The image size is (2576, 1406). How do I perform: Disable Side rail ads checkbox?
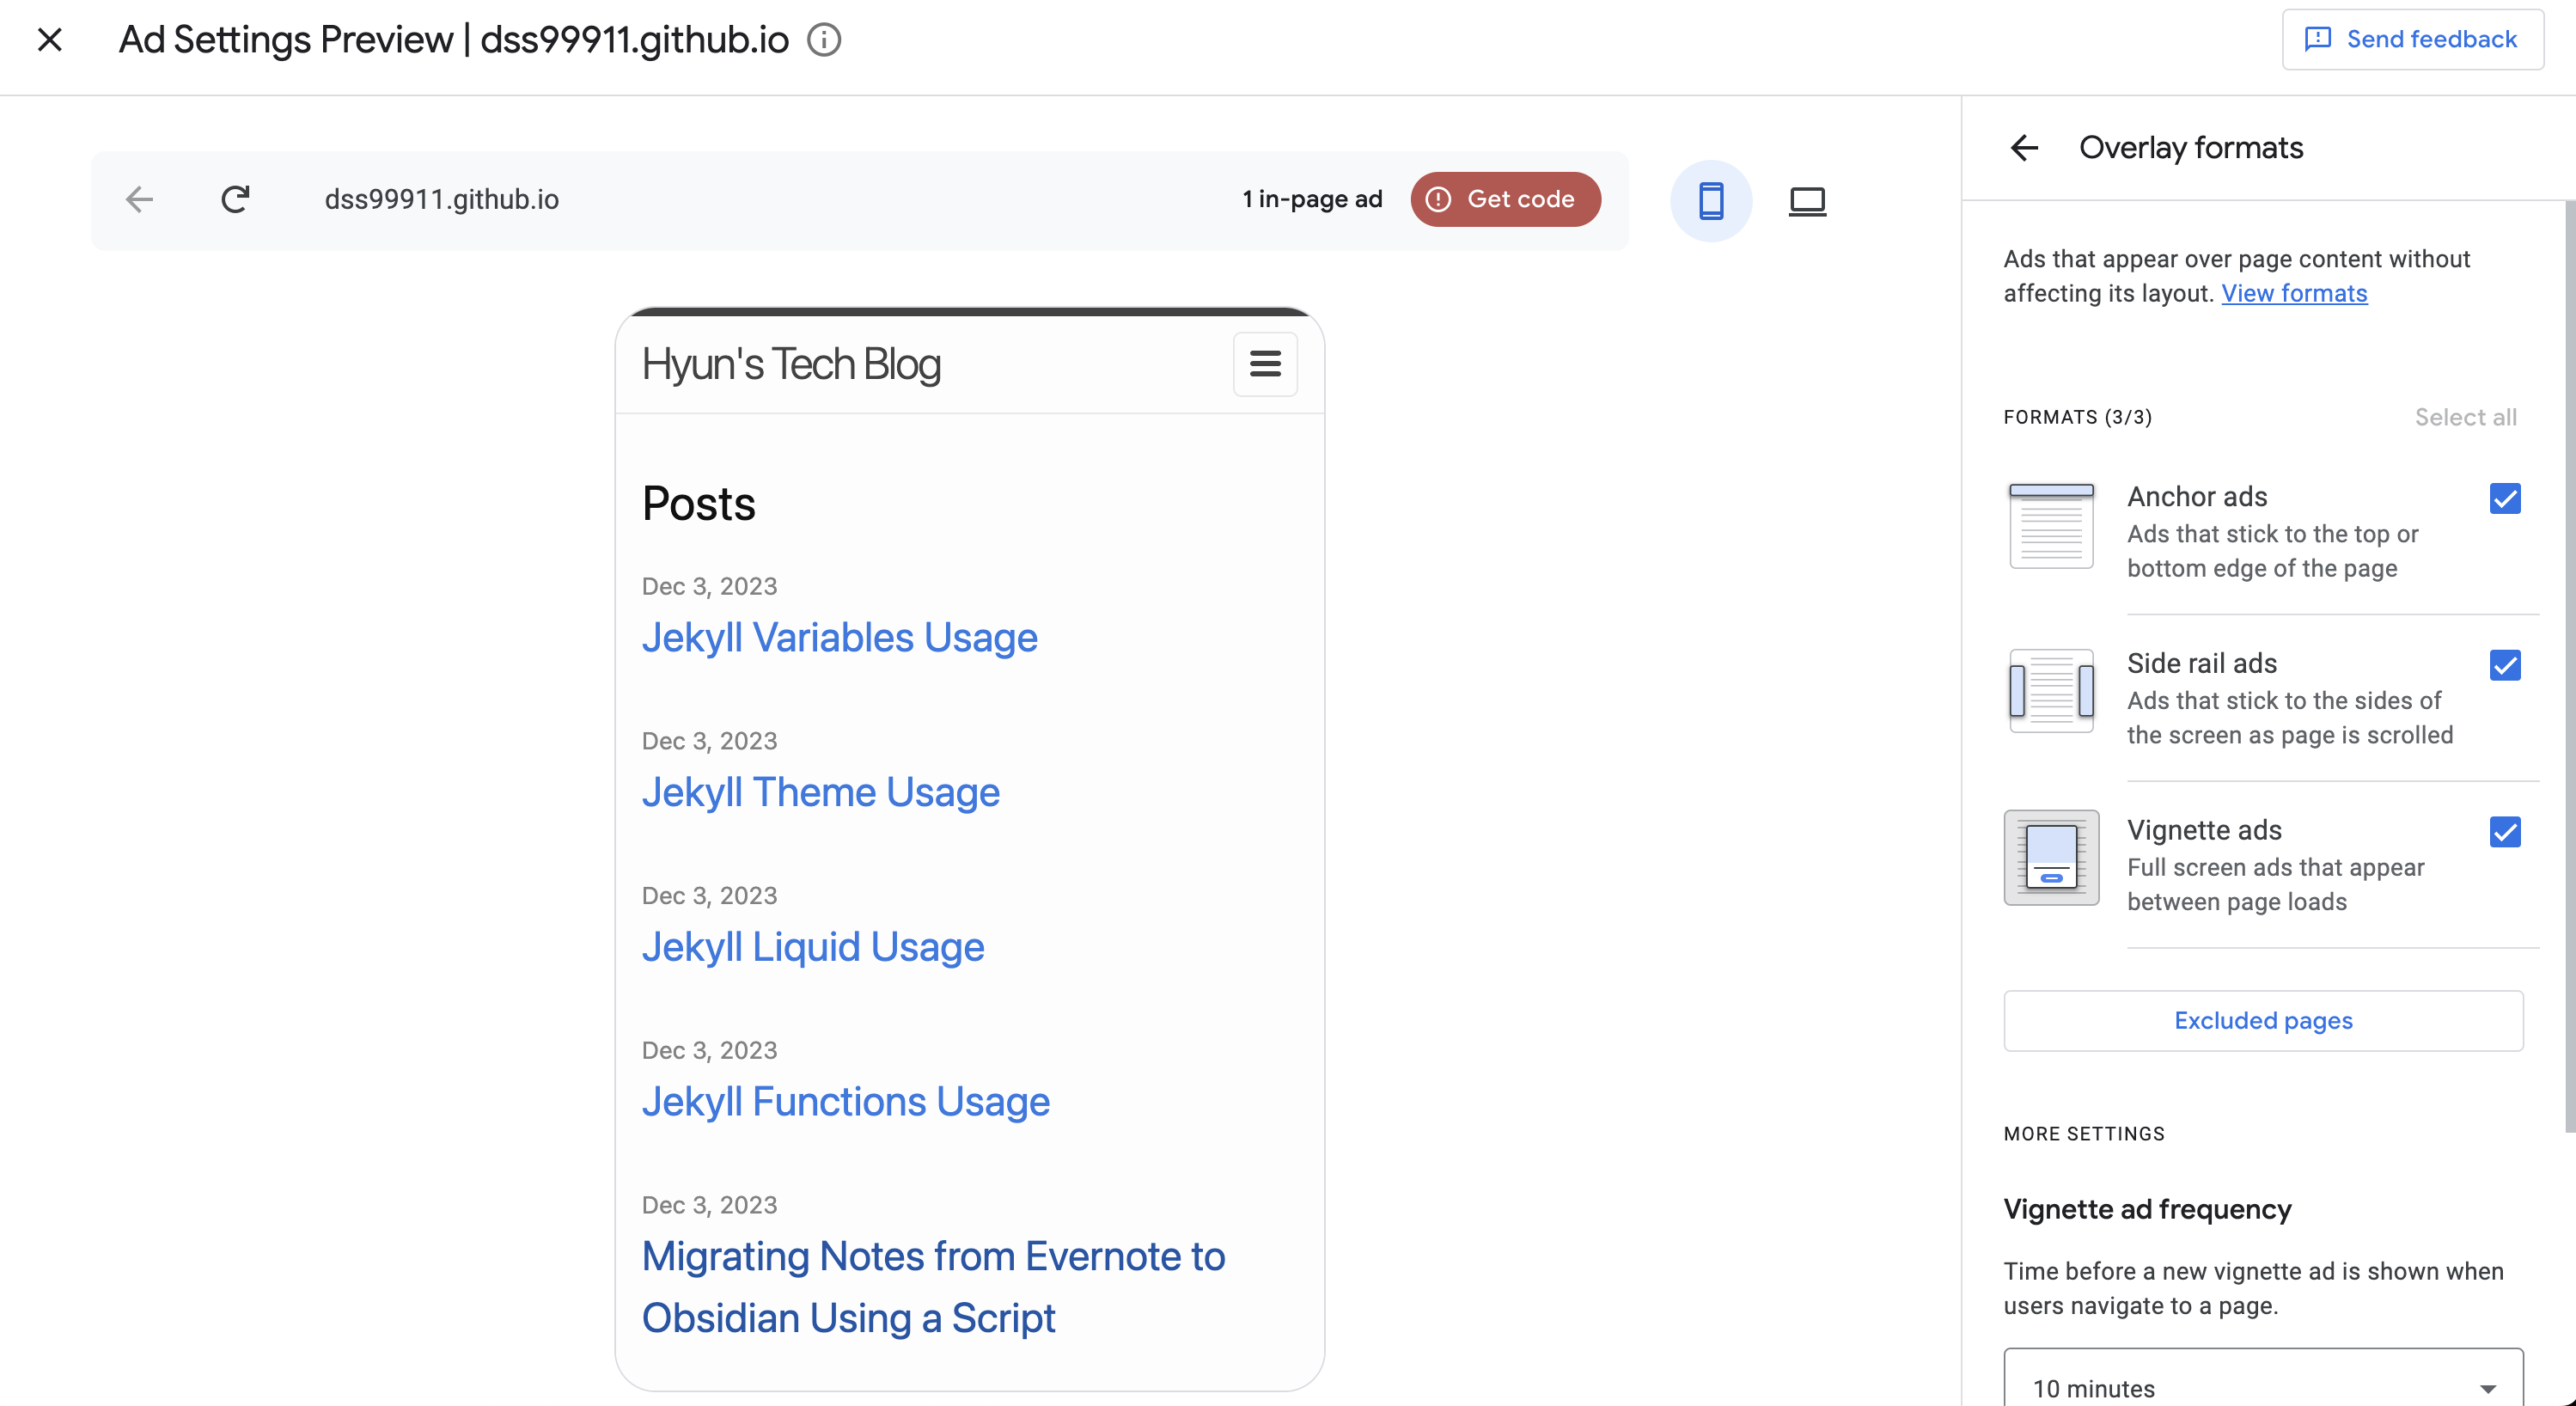[x=2504, y=665]
